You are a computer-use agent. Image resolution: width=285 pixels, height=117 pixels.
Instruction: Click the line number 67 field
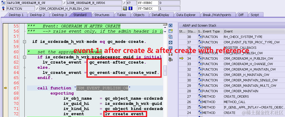tap(131, 3)
